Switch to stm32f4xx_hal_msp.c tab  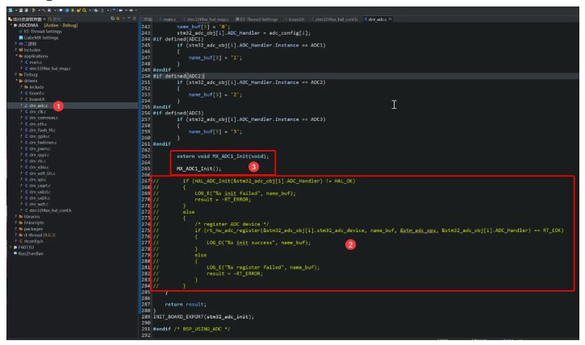coord(207,19)
